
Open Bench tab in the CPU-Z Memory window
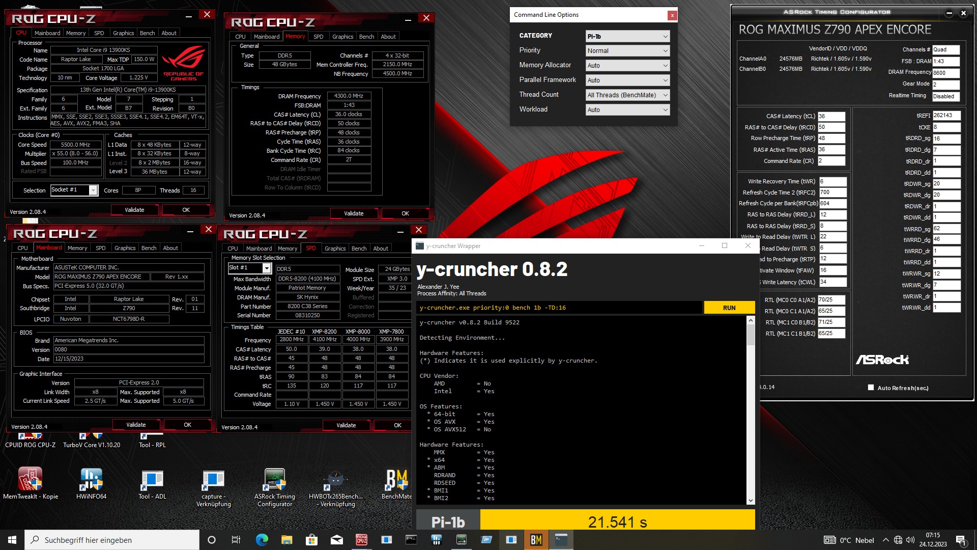(366, 37)
